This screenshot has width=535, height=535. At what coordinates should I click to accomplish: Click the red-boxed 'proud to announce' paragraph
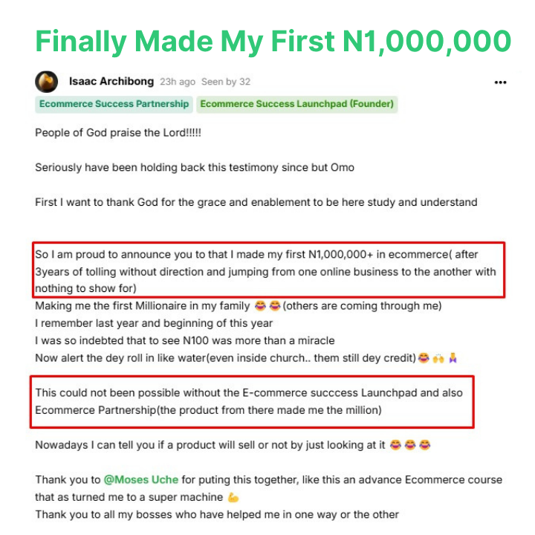[x=267, y=270]
